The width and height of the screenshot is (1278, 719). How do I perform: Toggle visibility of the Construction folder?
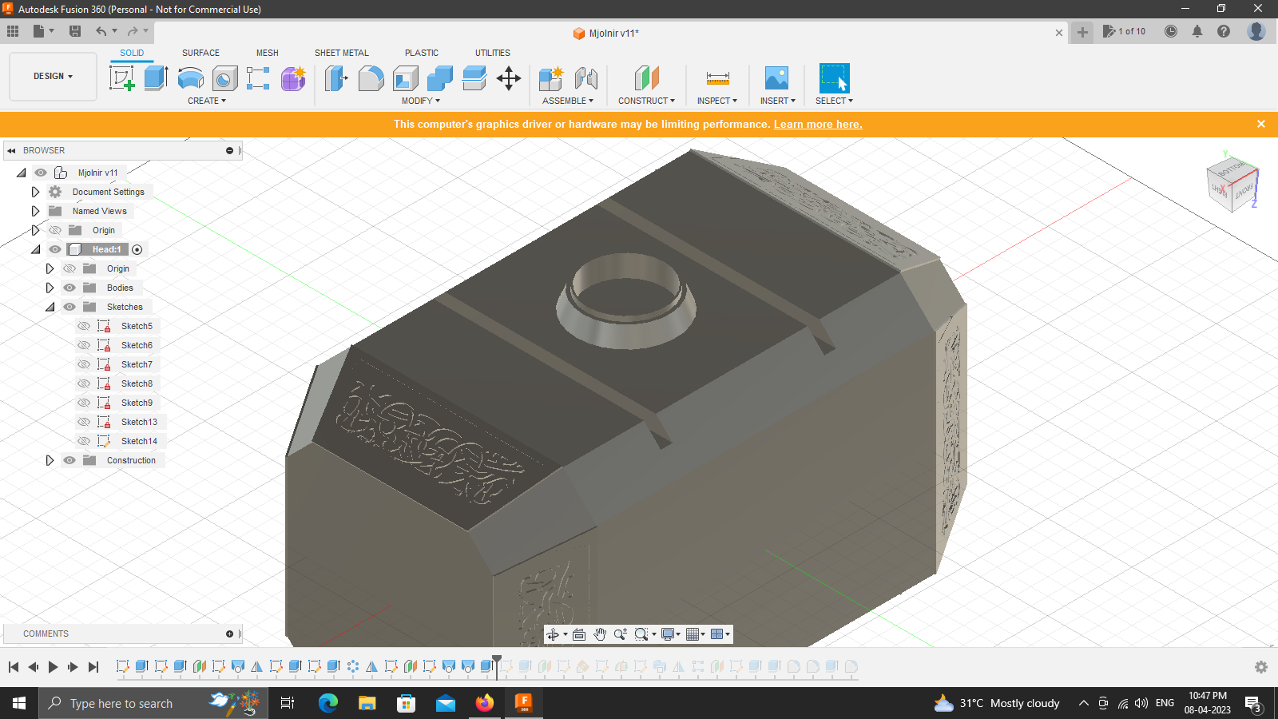(x=69, y=460)
